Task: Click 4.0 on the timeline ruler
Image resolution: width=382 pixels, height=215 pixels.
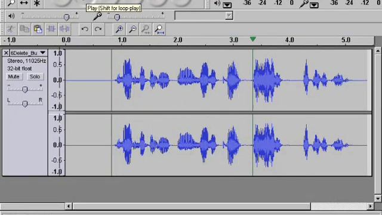Action: [289, 40]
